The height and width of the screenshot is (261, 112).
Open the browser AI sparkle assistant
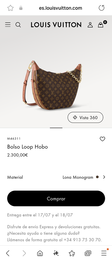[56, 253]
